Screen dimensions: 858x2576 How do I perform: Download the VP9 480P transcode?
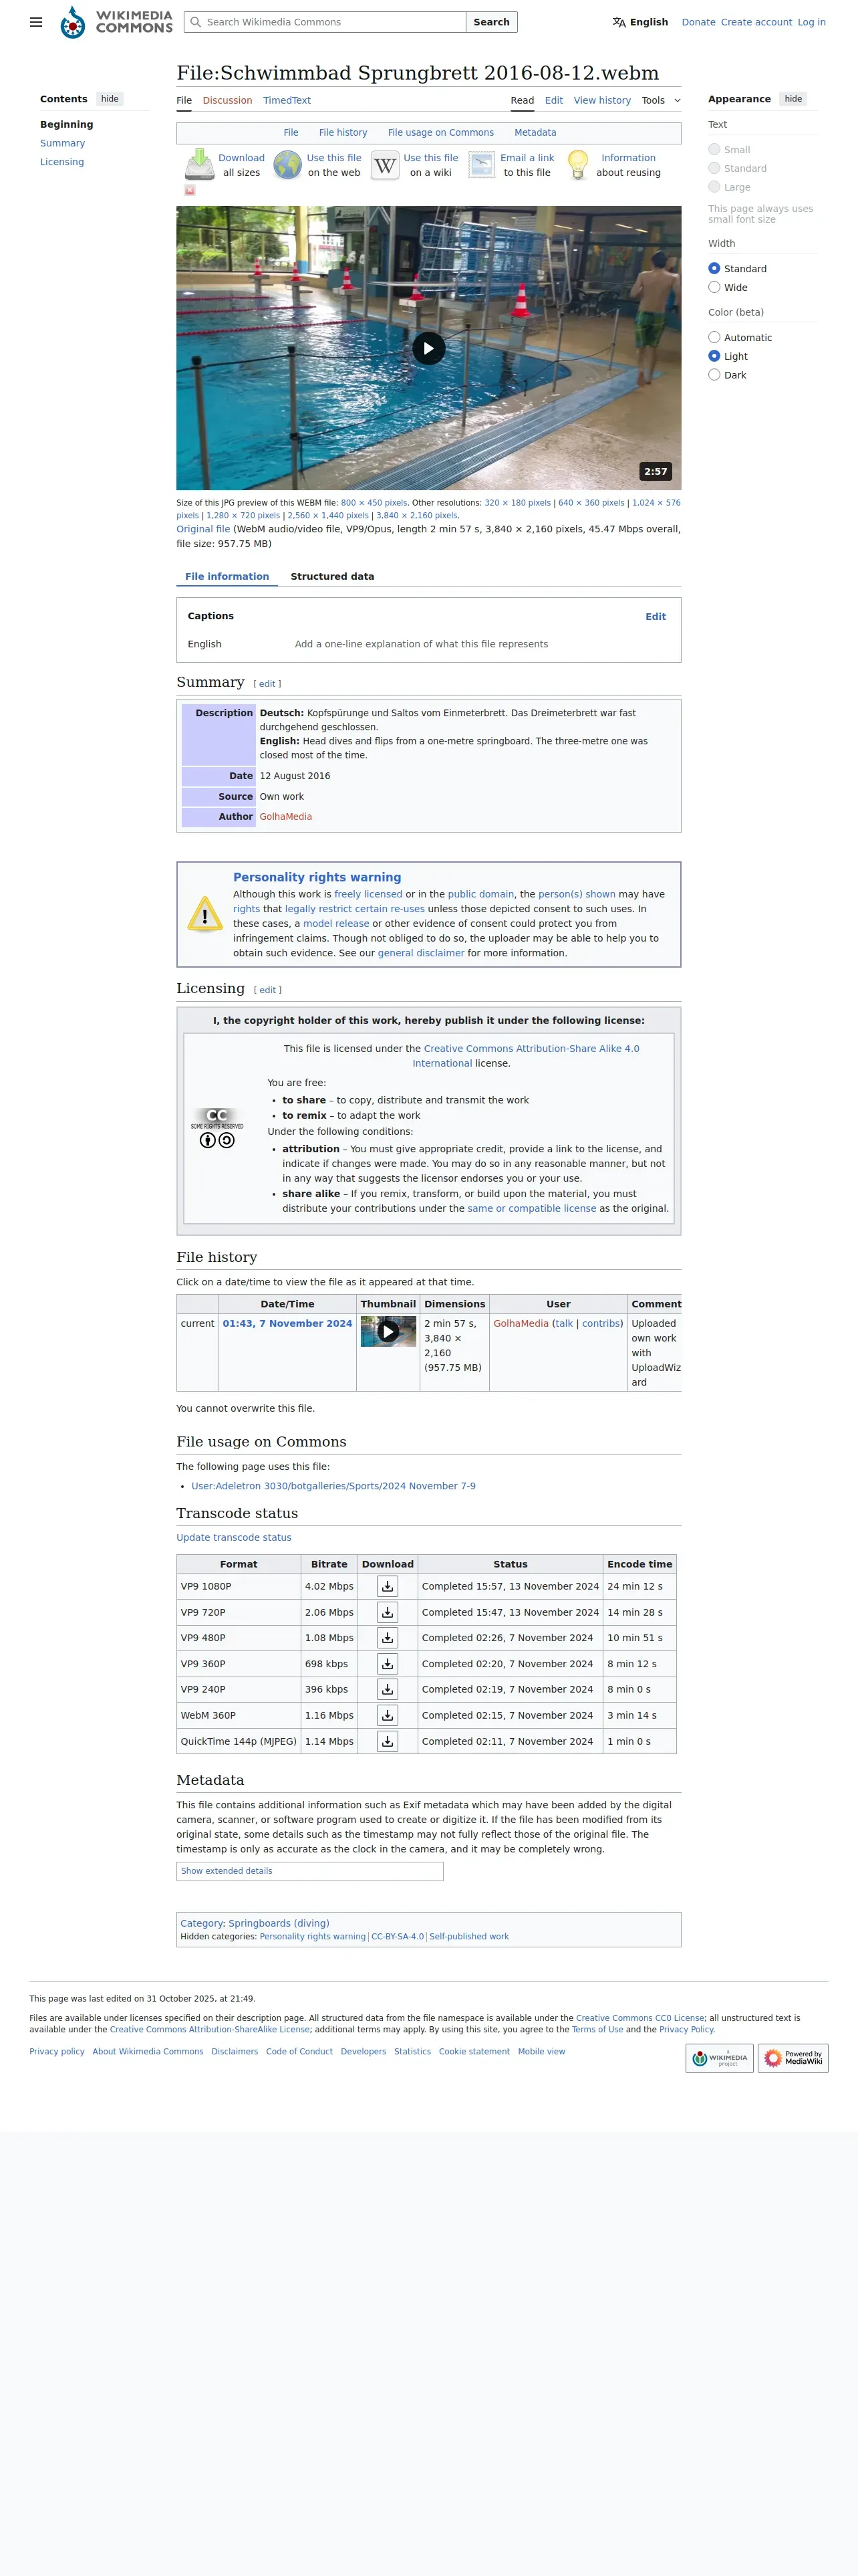[388, 1638]
